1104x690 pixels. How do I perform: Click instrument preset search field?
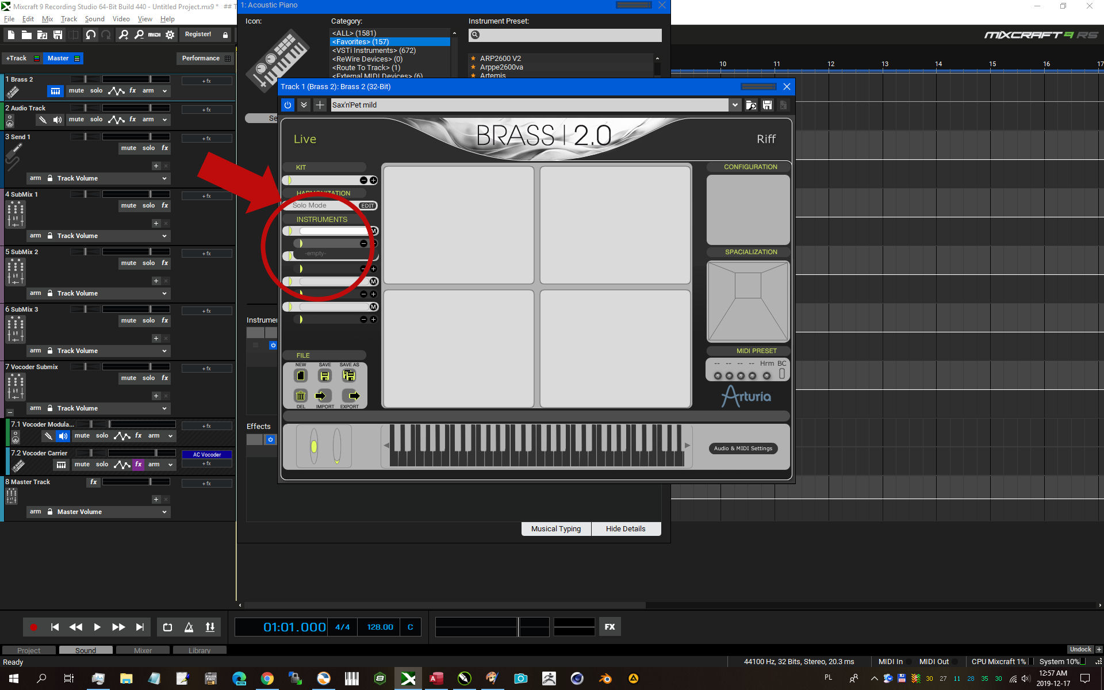[x=565, y=35]
